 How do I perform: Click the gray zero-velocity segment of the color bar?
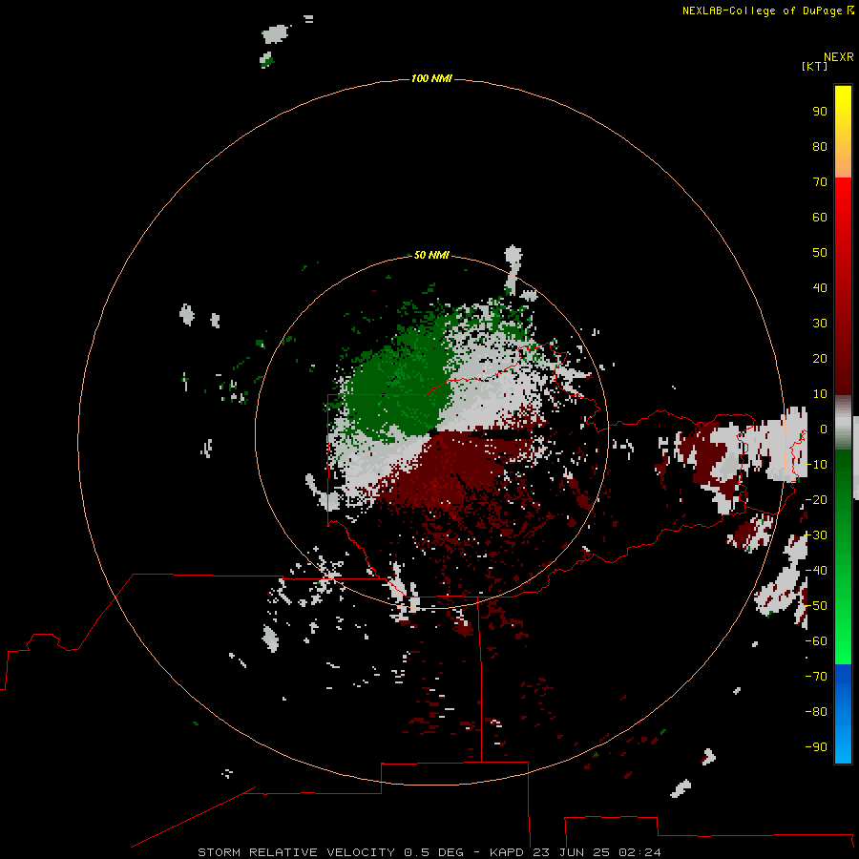pyautogui.click(x=843, y=423)
